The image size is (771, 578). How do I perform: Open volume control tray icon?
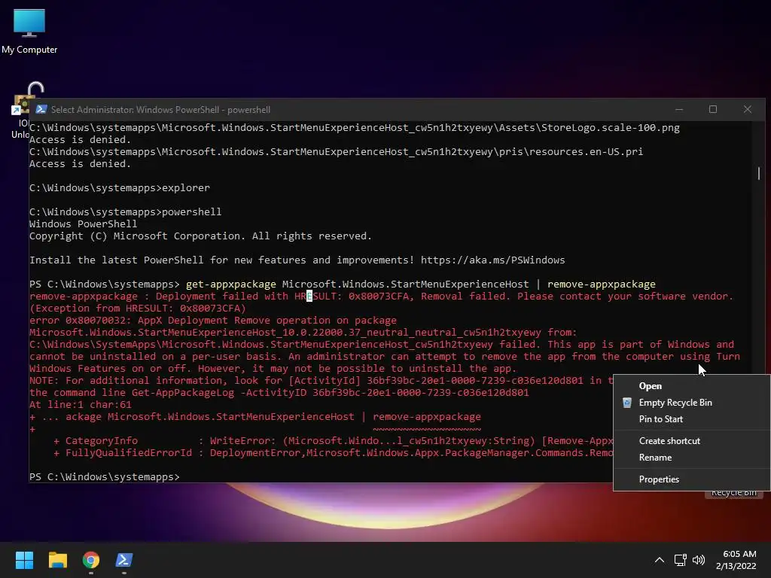coord(698,560)
